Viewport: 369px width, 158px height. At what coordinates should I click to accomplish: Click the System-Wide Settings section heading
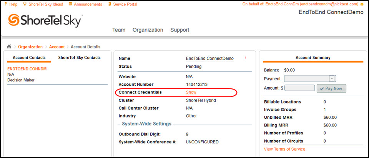(146, 124)
